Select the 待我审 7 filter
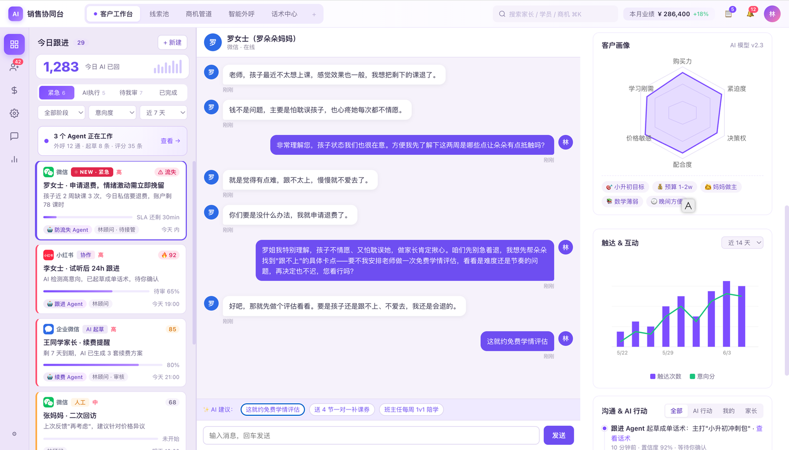This screenshot has height=450, width=789. 131,93
